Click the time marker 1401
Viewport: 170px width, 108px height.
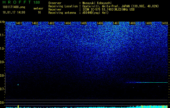tap(19, 23)
